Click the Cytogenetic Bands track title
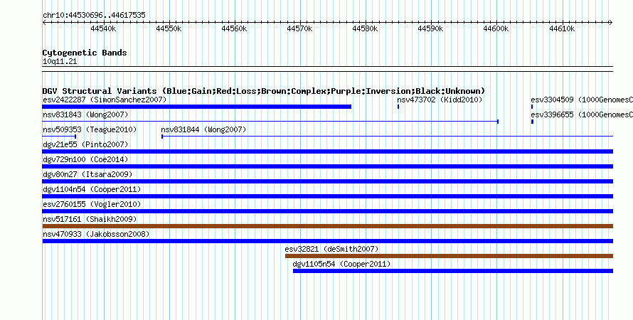 [85, 53]
